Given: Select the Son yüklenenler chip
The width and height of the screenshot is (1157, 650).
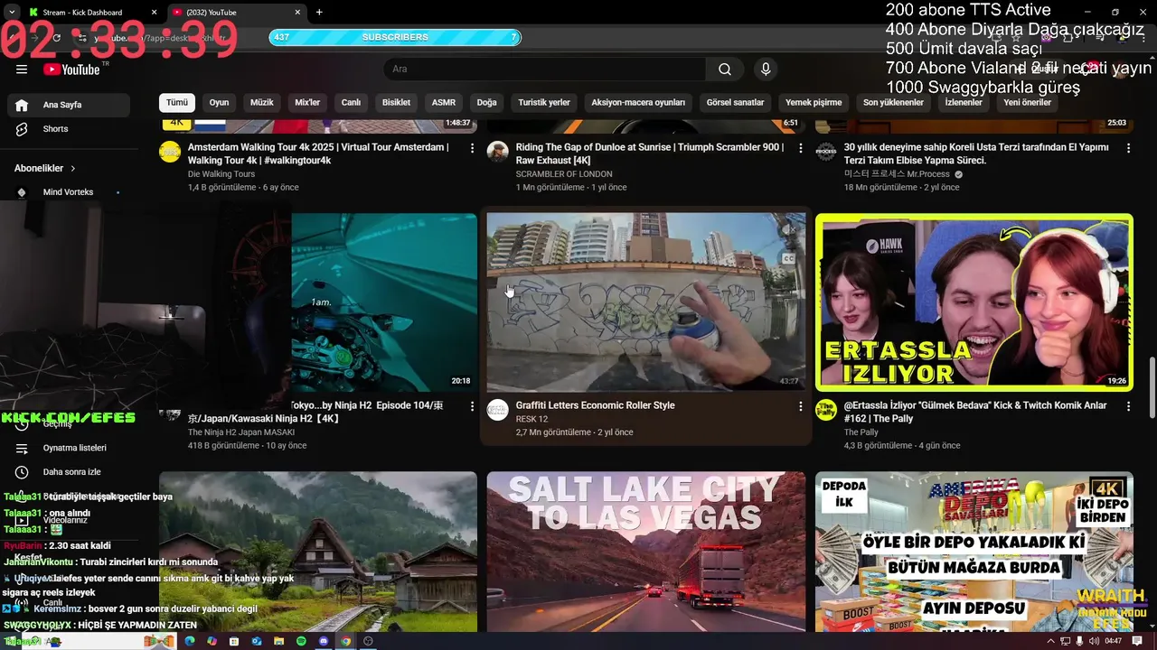Looking at the screenshot, I should pyautogui.click(x=893, y=103).
